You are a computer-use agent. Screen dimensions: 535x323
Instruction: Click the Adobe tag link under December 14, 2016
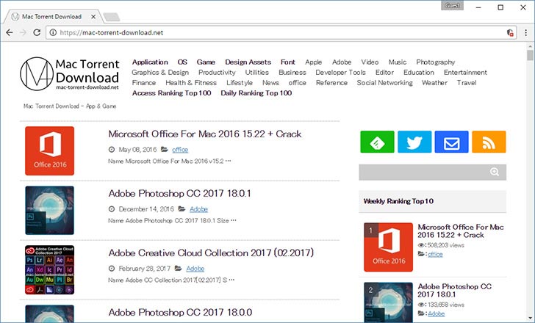pyautogui.click(x=198, y=209)
